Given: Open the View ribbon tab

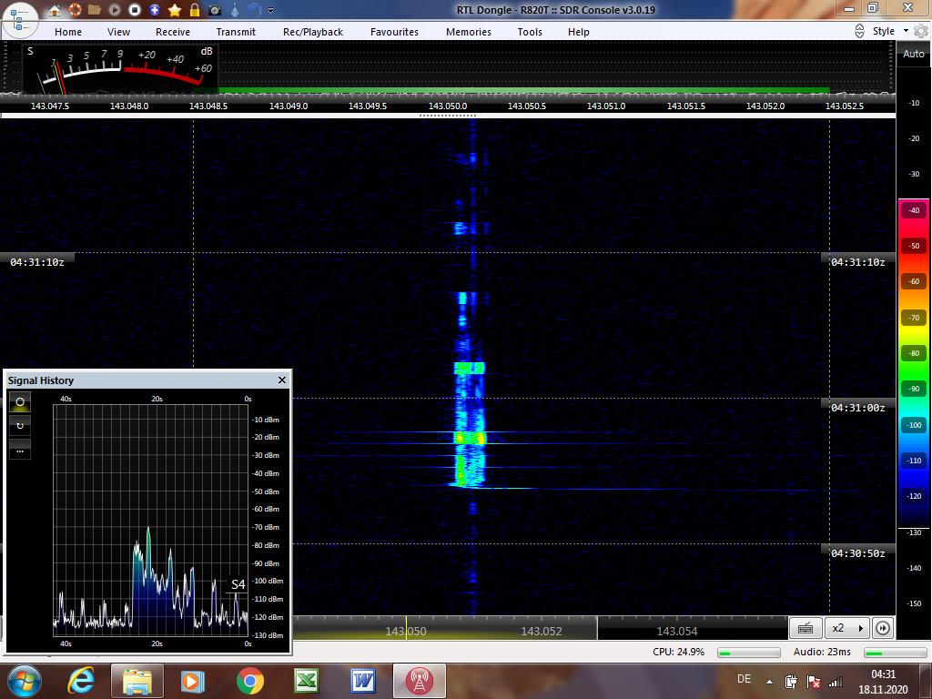Looking at the screenshot, I should [x=119, y=32].
